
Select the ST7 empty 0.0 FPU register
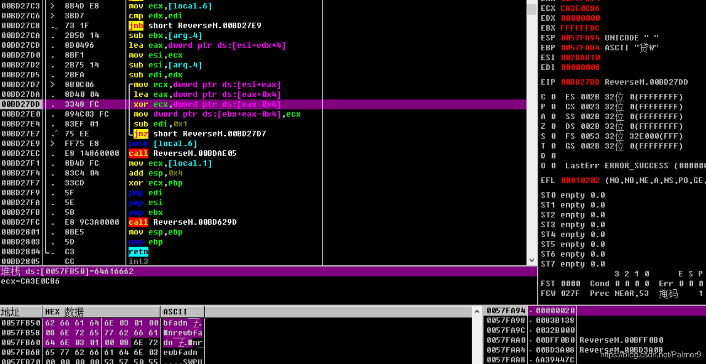[x=573, y=264]
